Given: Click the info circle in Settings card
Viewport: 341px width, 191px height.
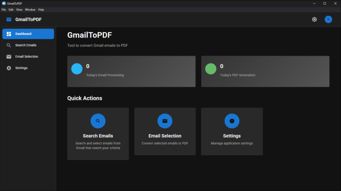Looking at the screenshot, I should point(232,121).
